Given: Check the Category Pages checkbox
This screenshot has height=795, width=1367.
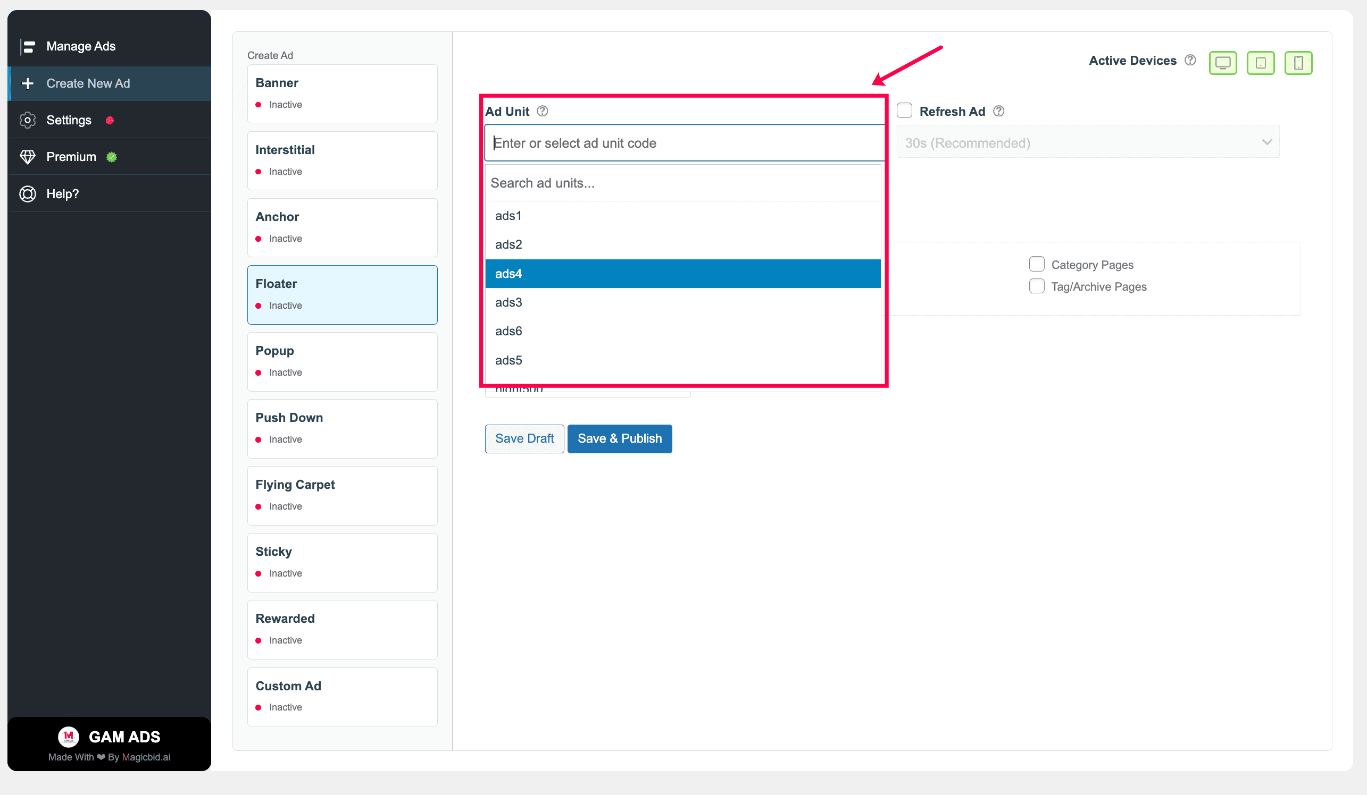Looking at the screenshot, I should (x=1036, y=264).
